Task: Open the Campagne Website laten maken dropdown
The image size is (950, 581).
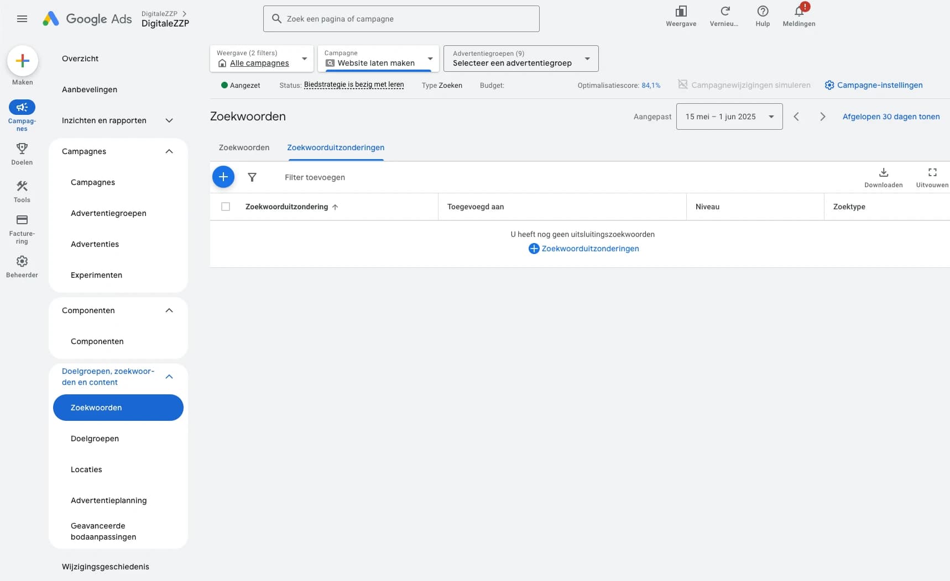Action: tap(378, 59)
